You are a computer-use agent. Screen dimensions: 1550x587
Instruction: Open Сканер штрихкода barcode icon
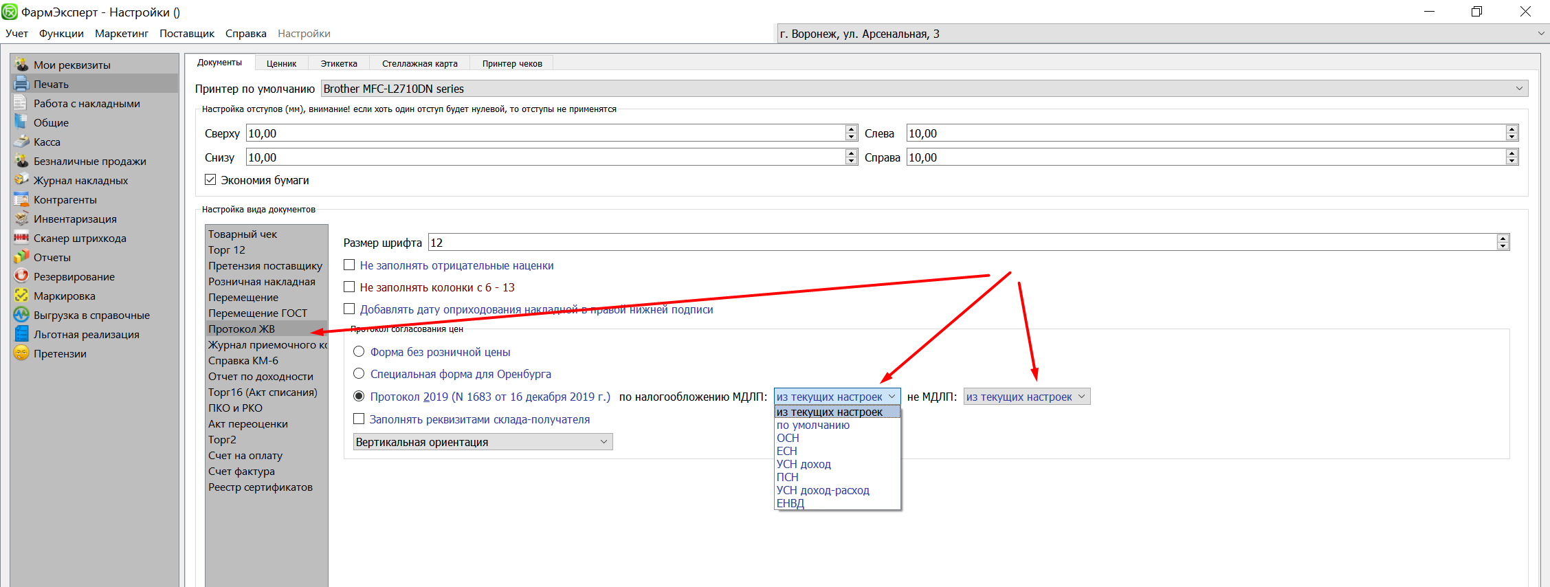pyautogui.click(x=21, y=238)
